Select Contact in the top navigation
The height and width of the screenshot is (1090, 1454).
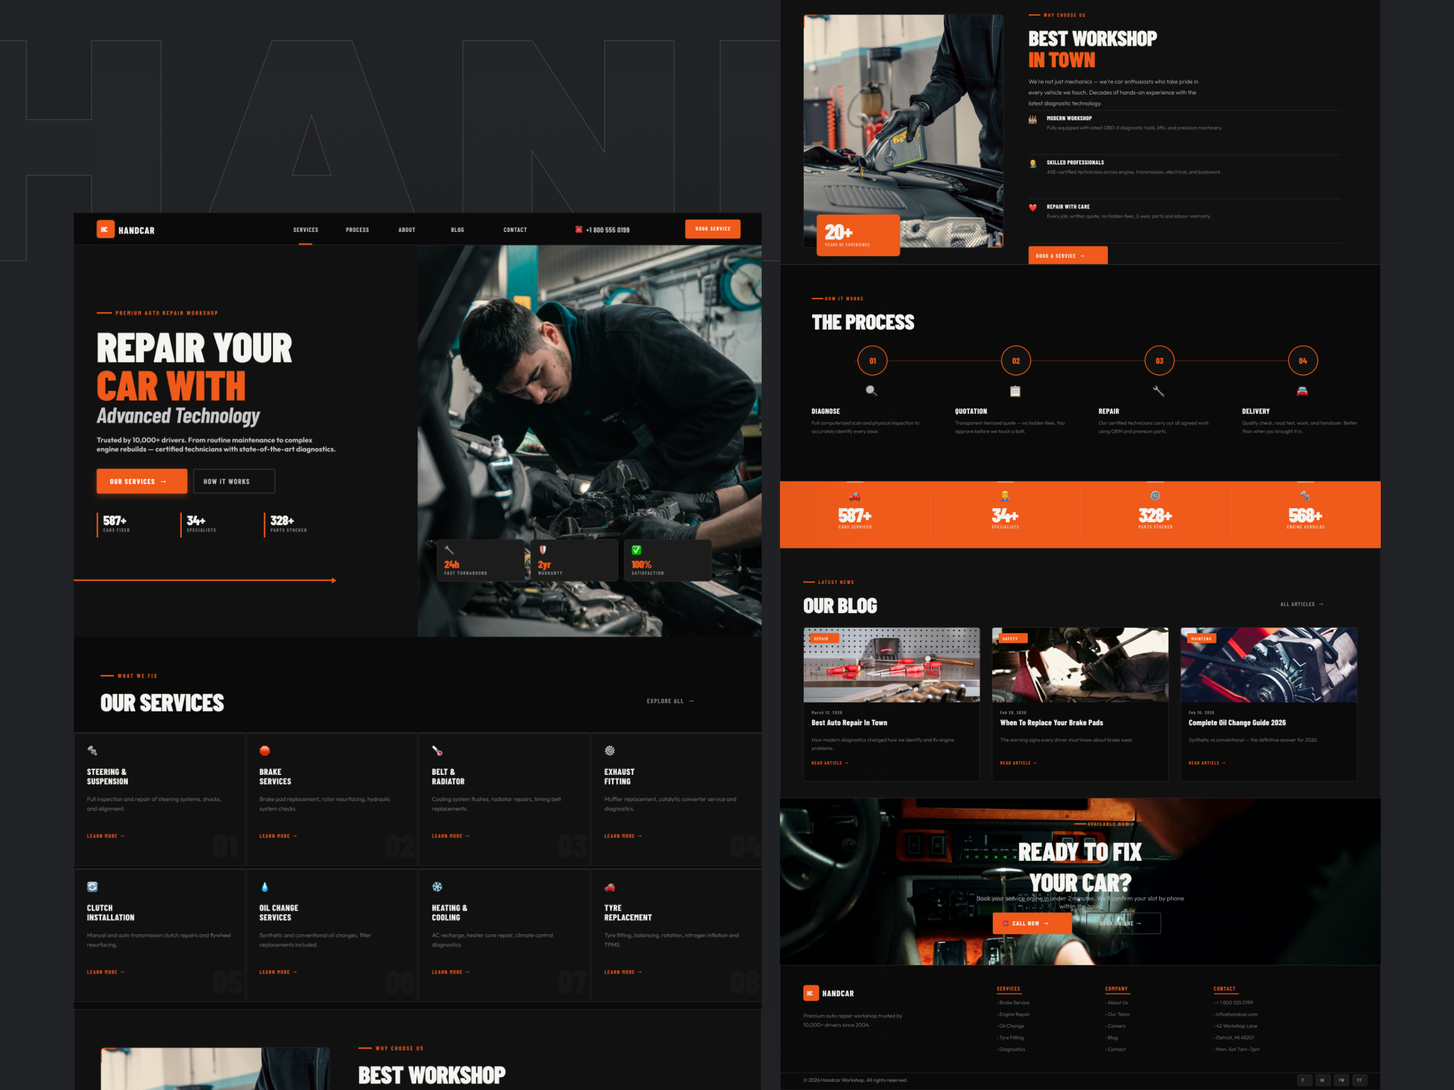pyautogui.click(x=515, y=229)
